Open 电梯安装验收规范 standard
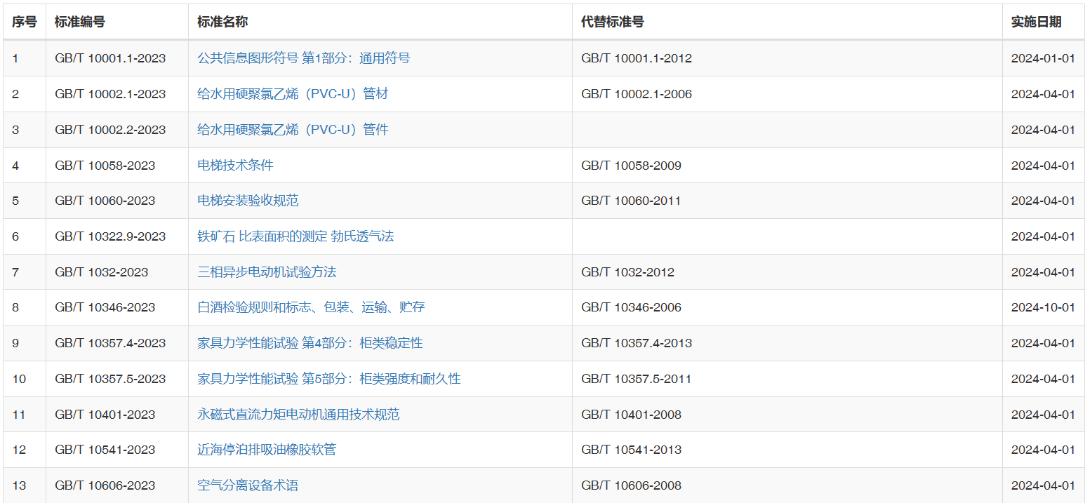The height and width of the screenshot is (503, 1085). (x=248, y=201)
